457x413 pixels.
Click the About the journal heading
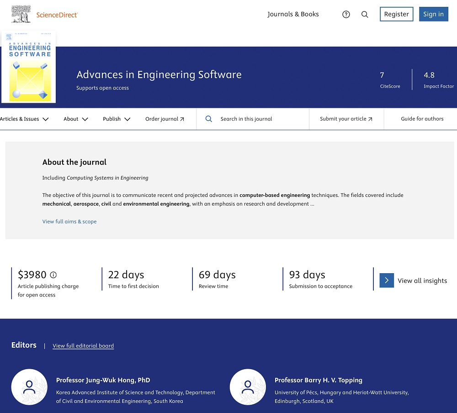[74, 162]
